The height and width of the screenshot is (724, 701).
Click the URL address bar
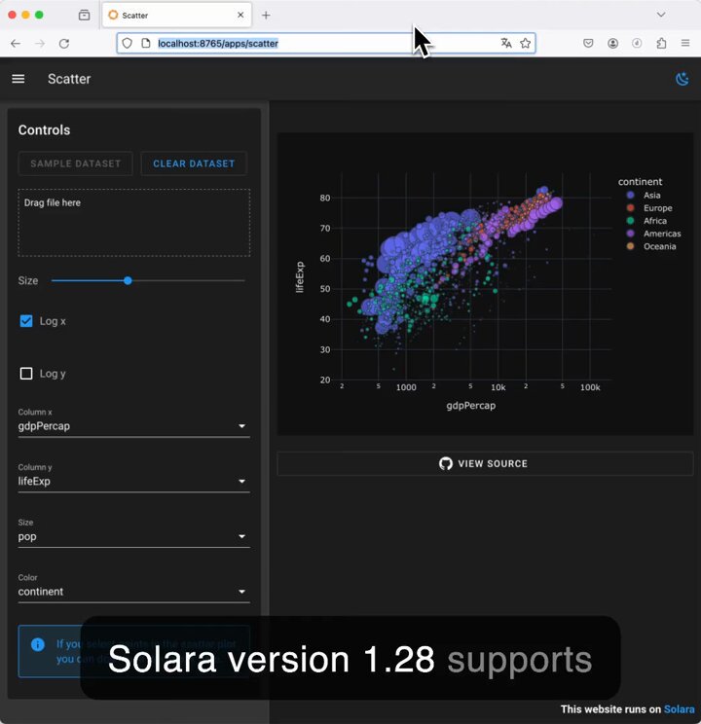[326, 43]
